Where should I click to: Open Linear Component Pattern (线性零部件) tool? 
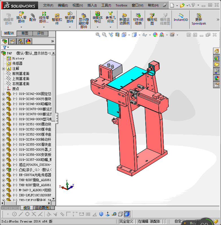44,17
